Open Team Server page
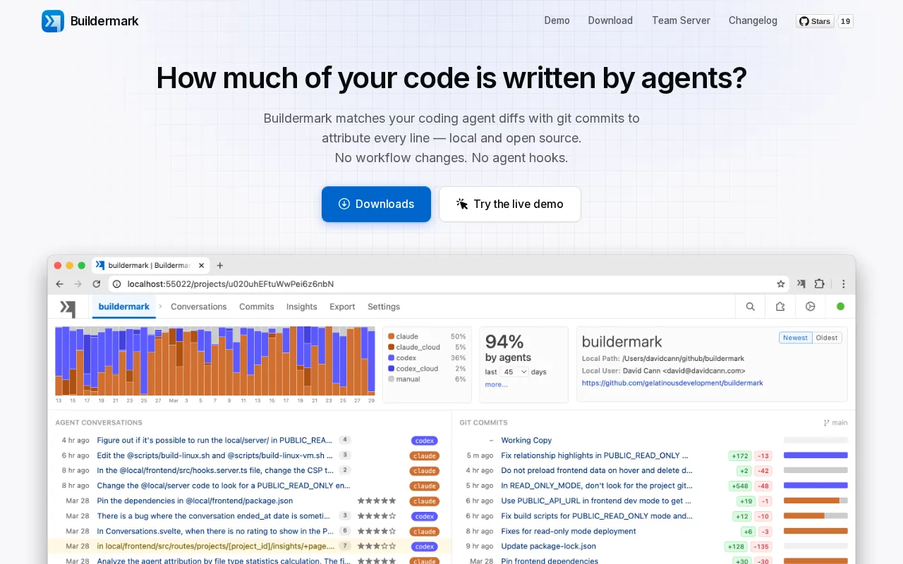This screenshot has width=903, height=564. point(681,20)
